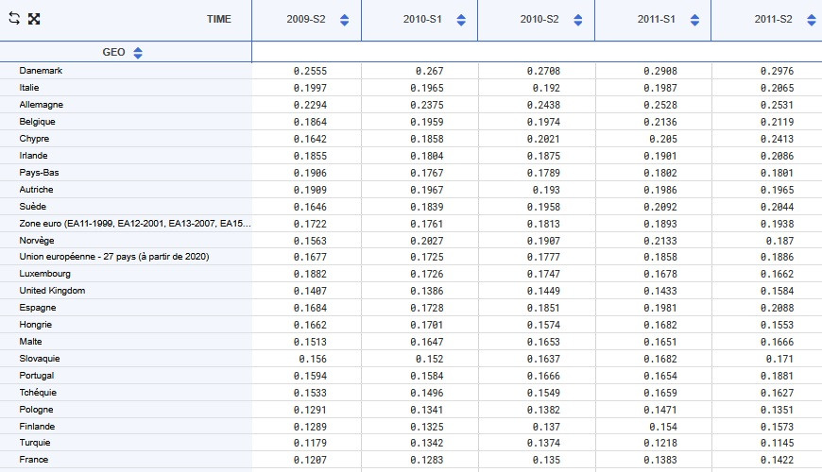Viewport: 822px width, 472px height.
Task: Select the Italie row label
Action: 29,88
